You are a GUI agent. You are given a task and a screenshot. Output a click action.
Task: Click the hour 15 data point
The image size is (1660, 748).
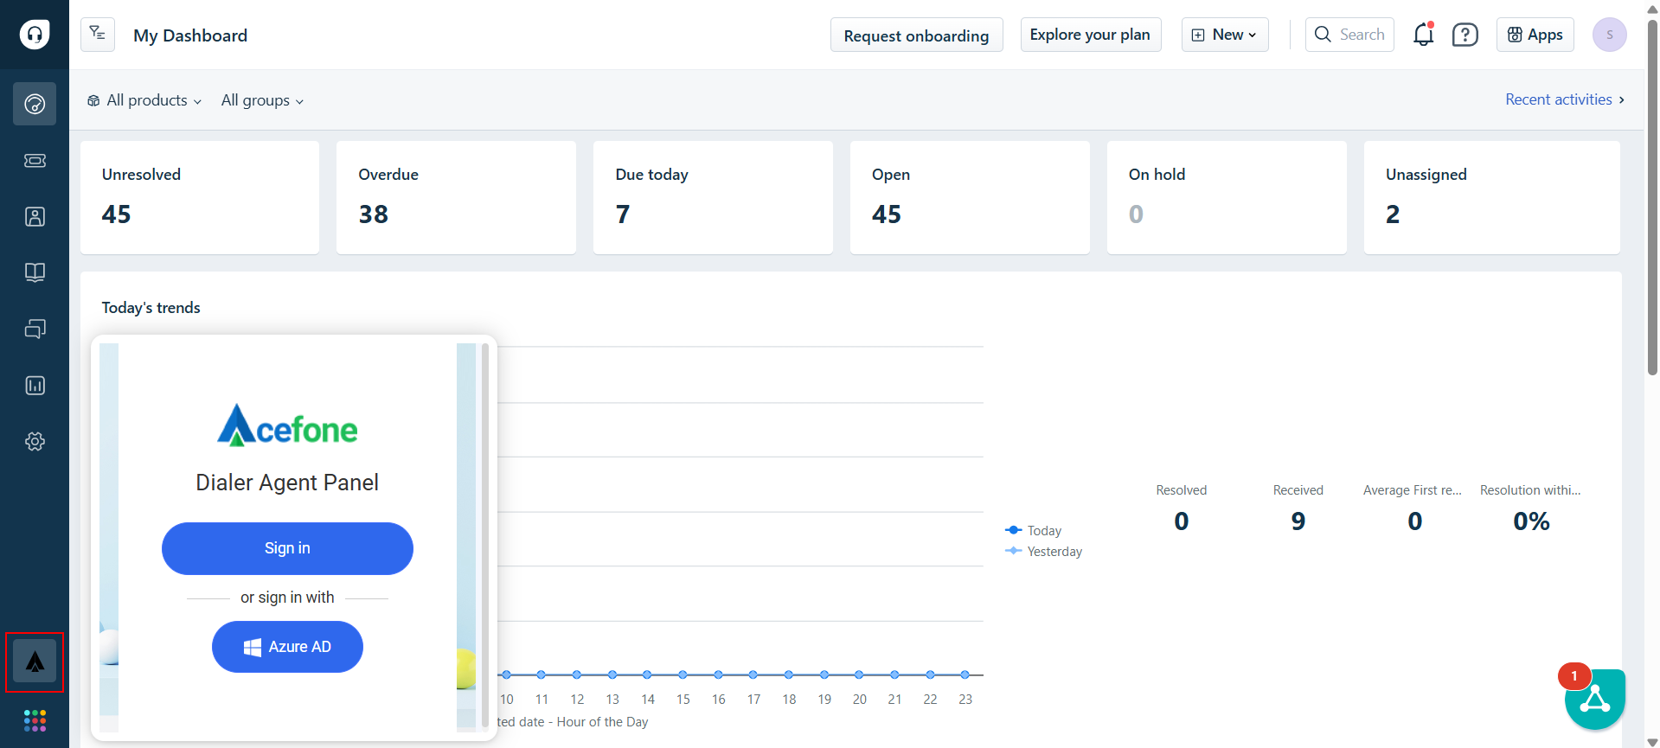(683, 674)
